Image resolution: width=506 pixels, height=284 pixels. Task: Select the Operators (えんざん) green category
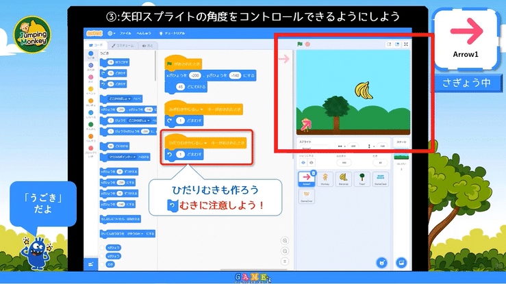pos(90,126)
